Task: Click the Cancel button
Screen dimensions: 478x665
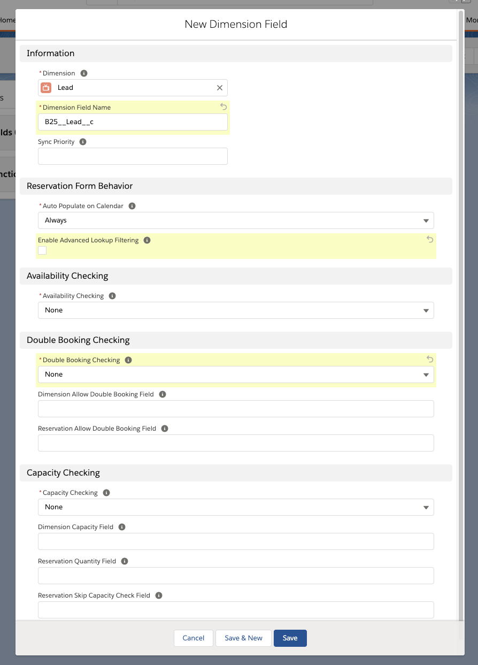Action: (194, 638)
